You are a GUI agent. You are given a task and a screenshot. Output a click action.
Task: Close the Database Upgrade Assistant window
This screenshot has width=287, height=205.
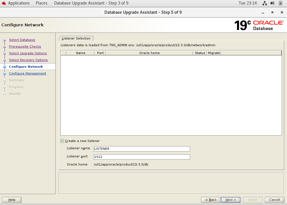pos(282,12)
